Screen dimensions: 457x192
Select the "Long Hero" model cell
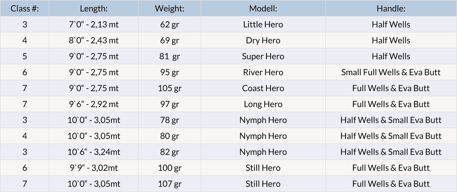coord(263,104)
